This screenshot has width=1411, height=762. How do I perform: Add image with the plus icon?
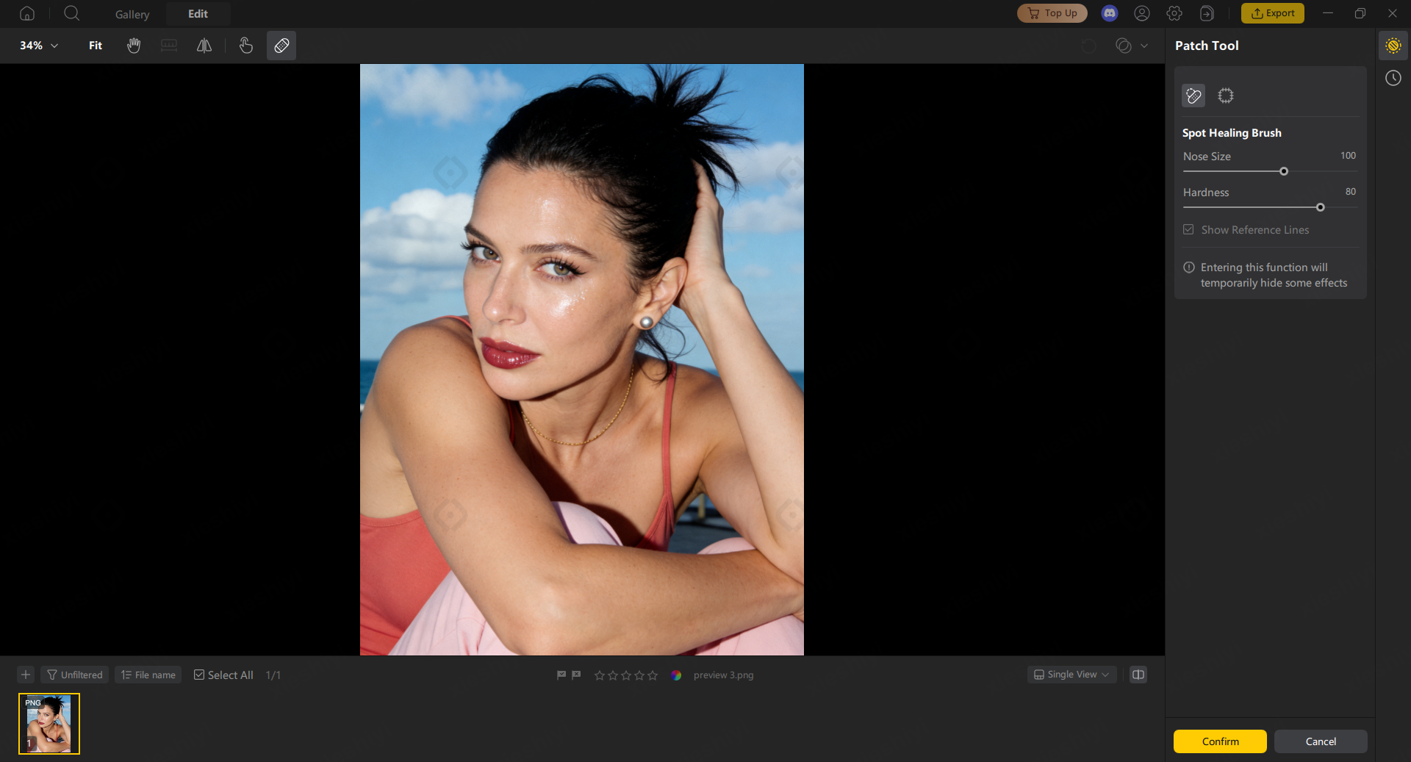coord(26,675)
